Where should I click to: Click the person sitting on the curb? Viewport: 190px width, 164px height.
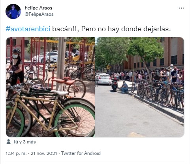coord(124,87)
